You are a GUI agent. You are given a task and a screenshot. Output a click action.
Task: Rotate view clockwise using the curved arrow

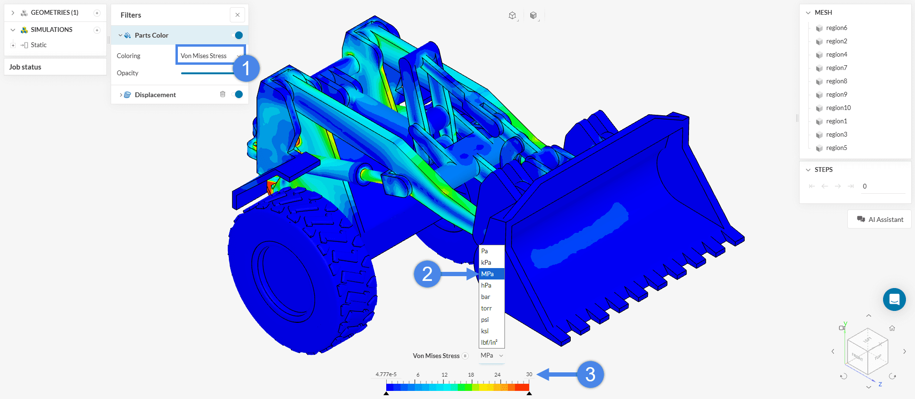(892, 376)
